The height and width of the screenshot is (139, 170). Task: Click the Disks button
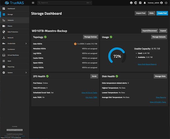click(x=151, y=13)
